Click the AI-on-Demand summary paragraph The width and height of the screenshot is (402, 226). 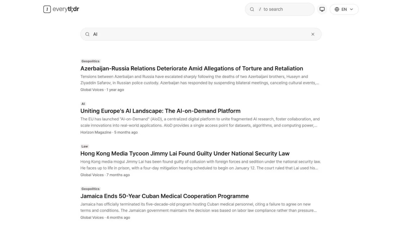[200, 122]
